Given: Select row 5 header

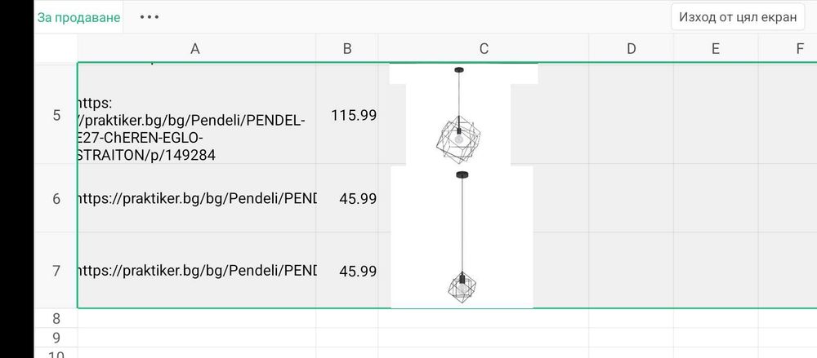Looking at the screenshot, I should pyautogui.click(x=56, y=115).
